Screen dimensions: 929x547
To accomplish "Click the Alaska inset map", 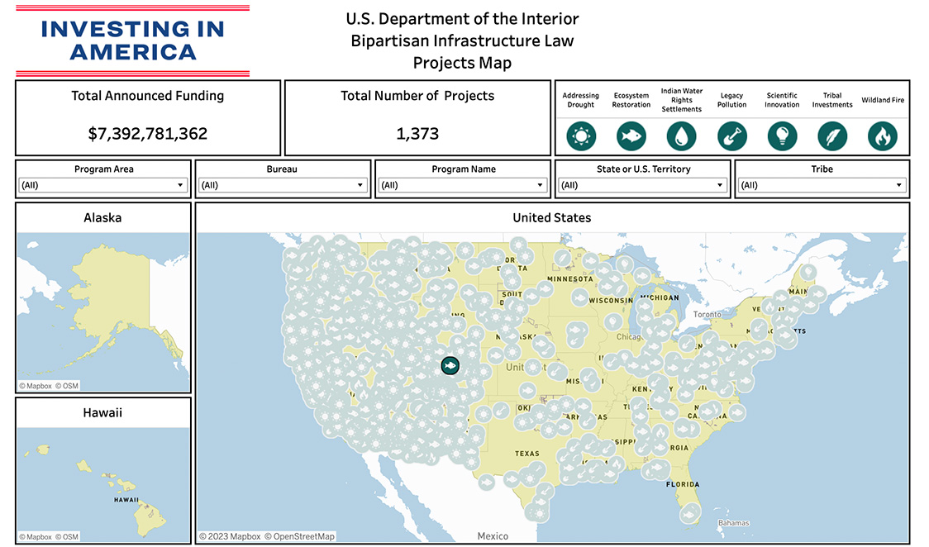I will coord(103,312).
